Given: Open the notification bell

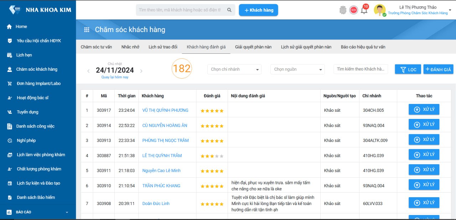Looking at the screenshot, I should coord(364,10).
